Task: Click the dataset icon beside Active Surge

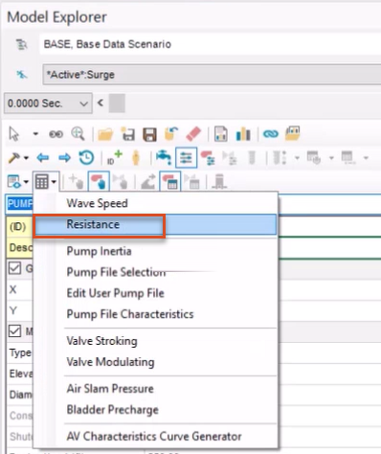Action: [22, 75]
